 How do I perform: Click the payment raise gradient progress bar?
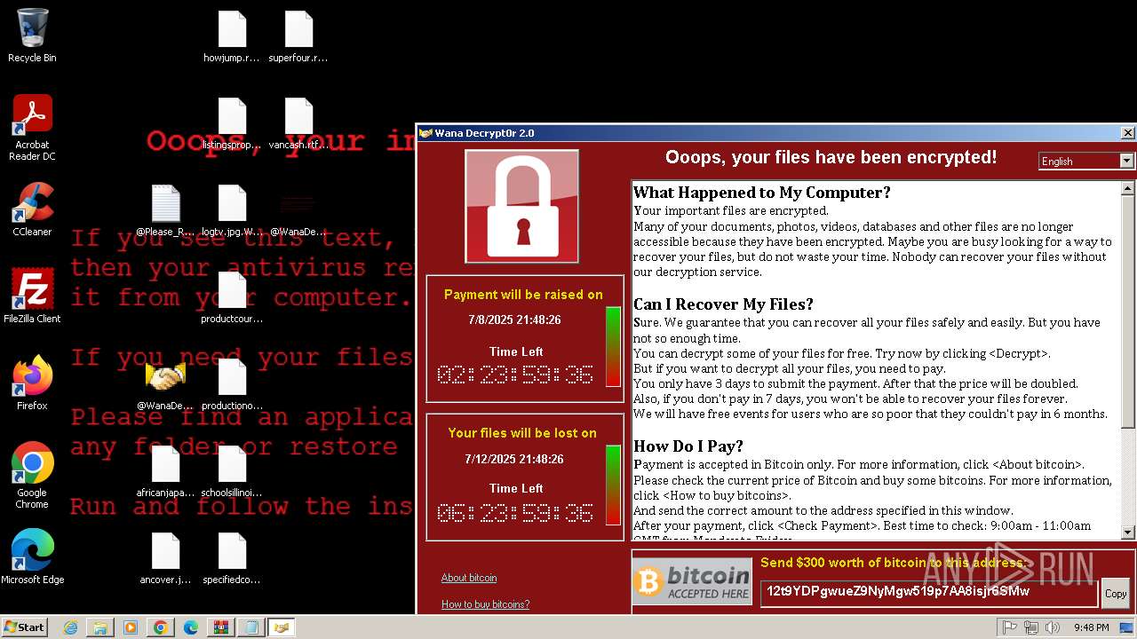click(613, 347)
